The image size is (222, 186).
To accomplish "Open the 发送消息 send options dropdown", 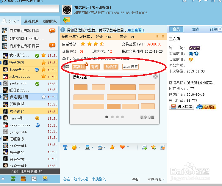I will pos(164,179).
